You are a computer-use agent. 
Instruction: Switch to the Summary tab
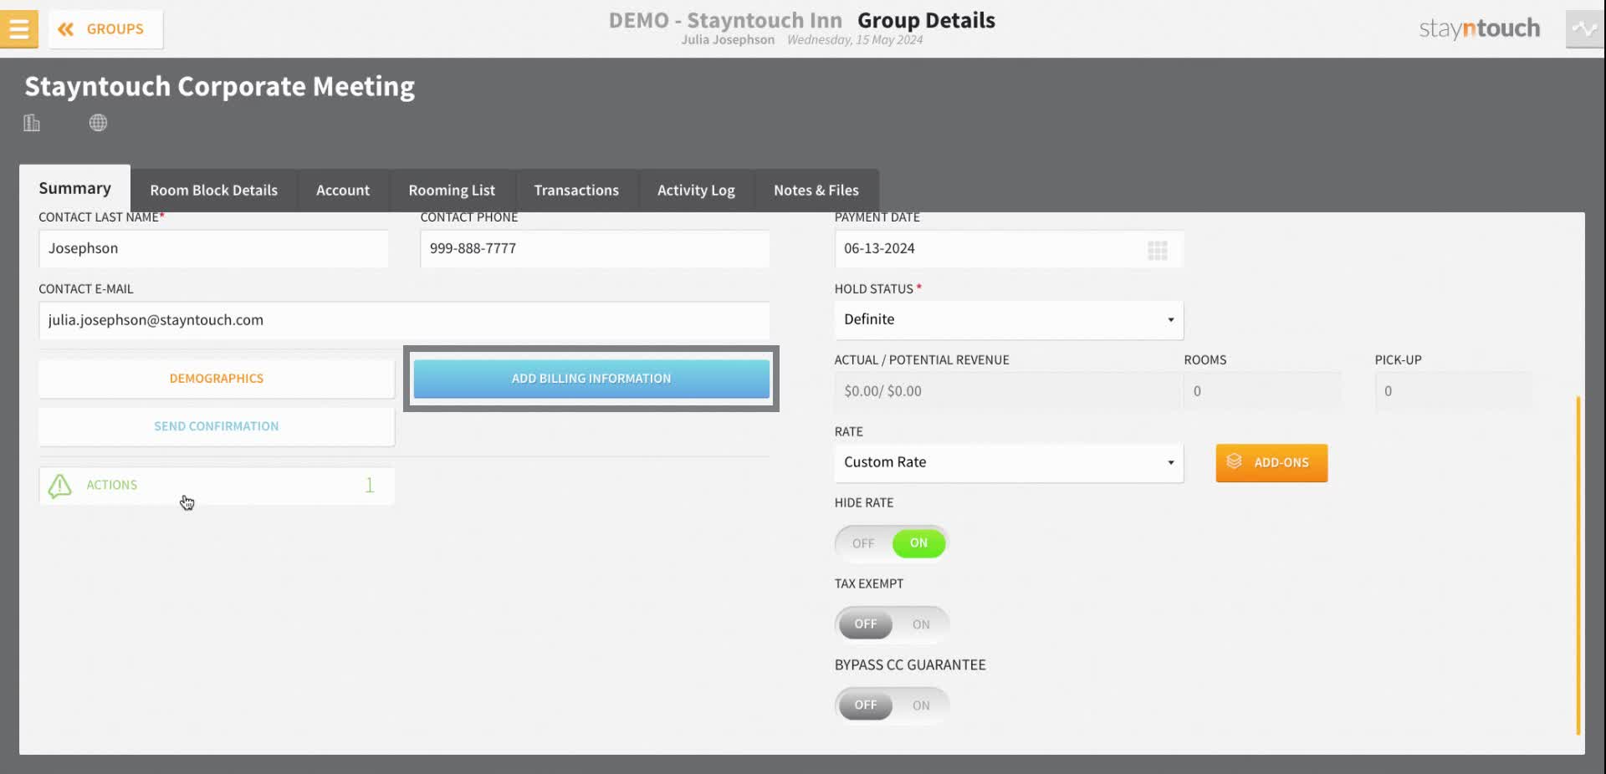point(74,188)
